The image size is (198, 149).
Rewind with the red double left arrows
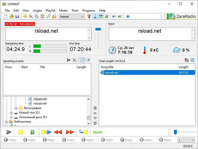(58, 132)
